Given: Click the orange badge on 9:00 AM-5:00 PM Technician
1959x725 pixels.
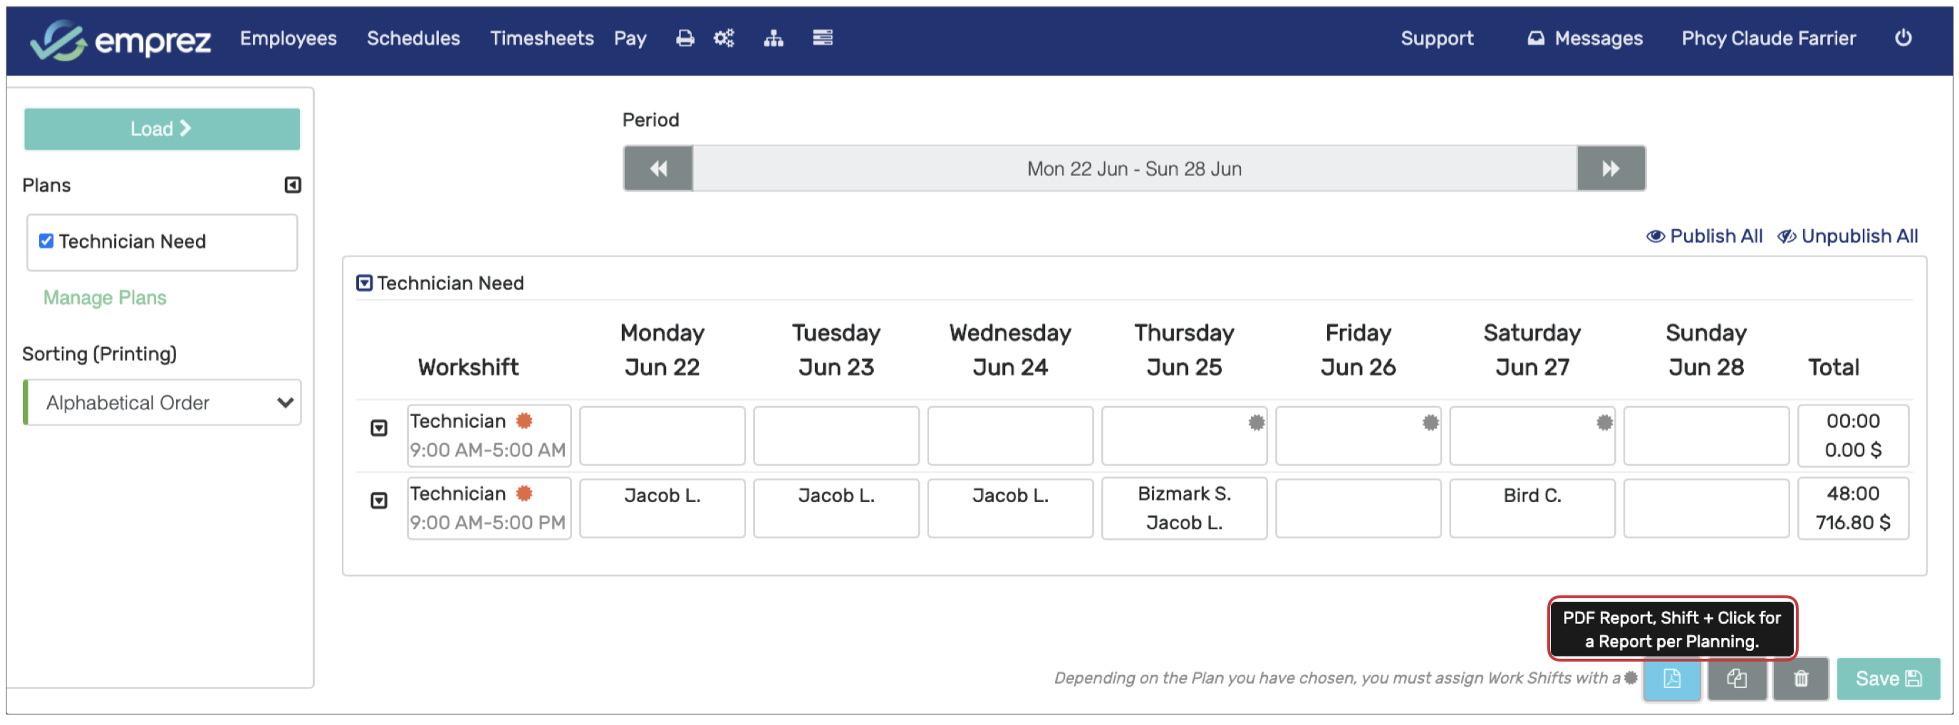Looking at the screenshot, I should coord(524,494).
